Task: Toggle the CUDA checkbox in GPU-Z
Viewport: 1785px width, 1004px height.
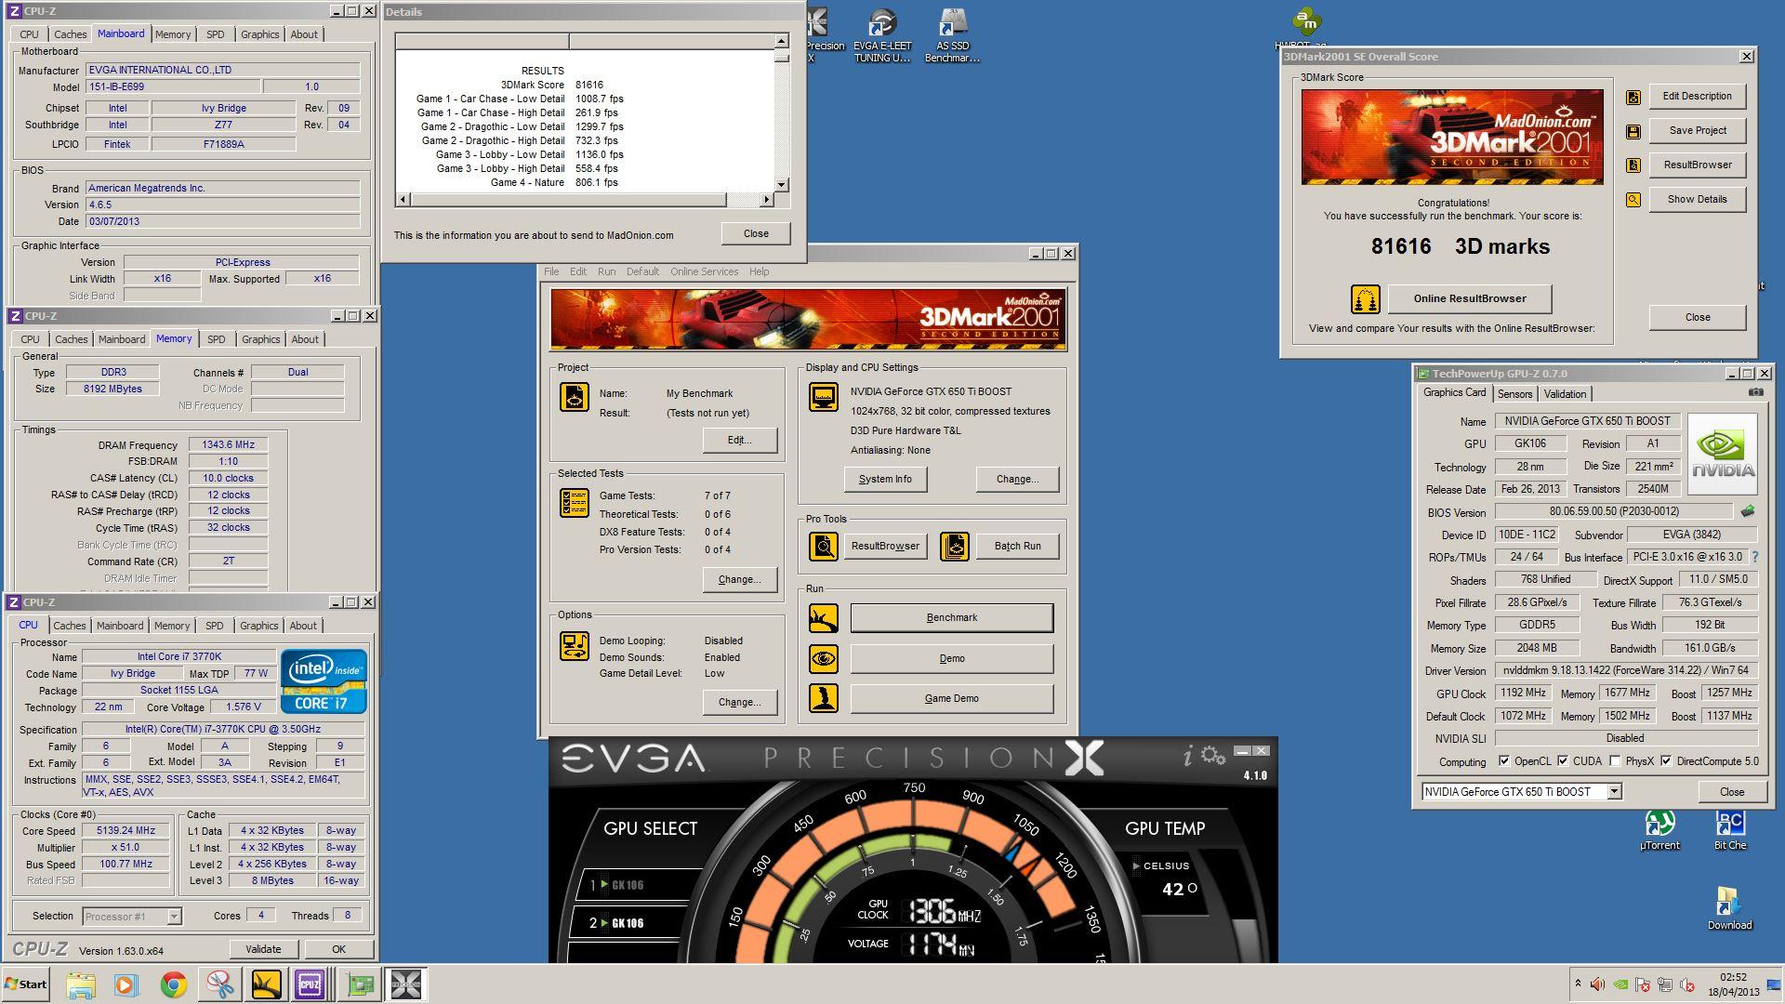Action: point(1563,761)
